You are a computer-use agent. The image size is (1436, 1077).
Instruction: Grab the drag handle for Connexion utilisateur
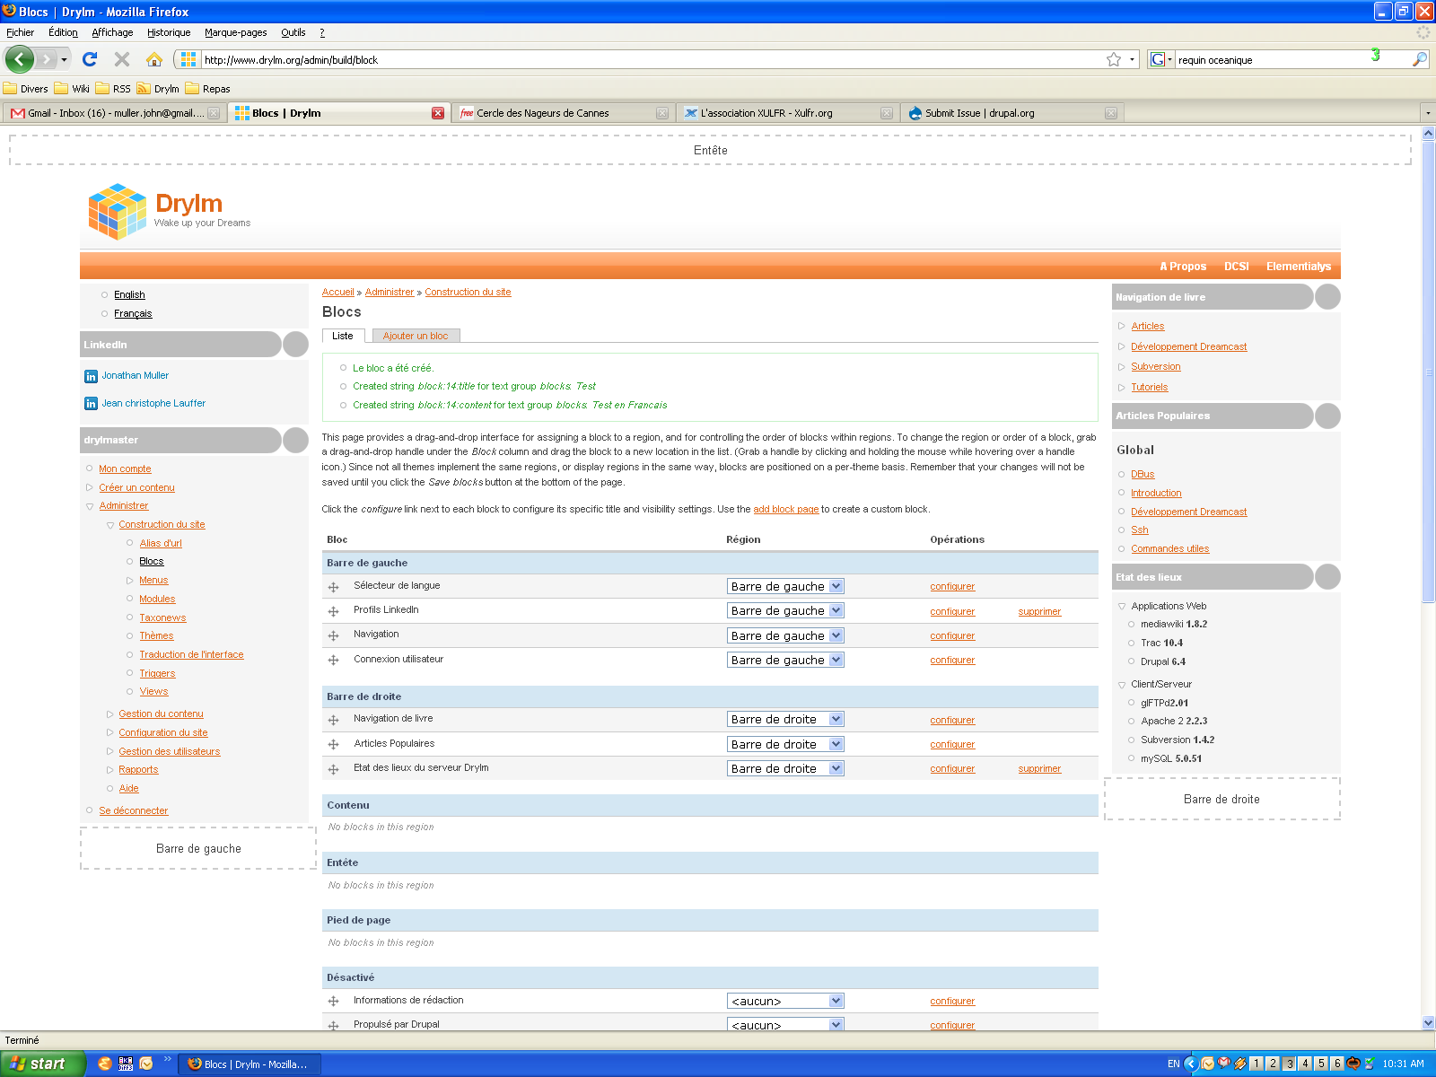click(333, 661)
